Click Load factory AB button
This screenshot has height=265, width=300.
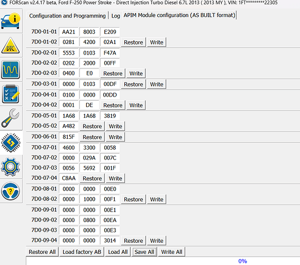[x=82, y=252]
